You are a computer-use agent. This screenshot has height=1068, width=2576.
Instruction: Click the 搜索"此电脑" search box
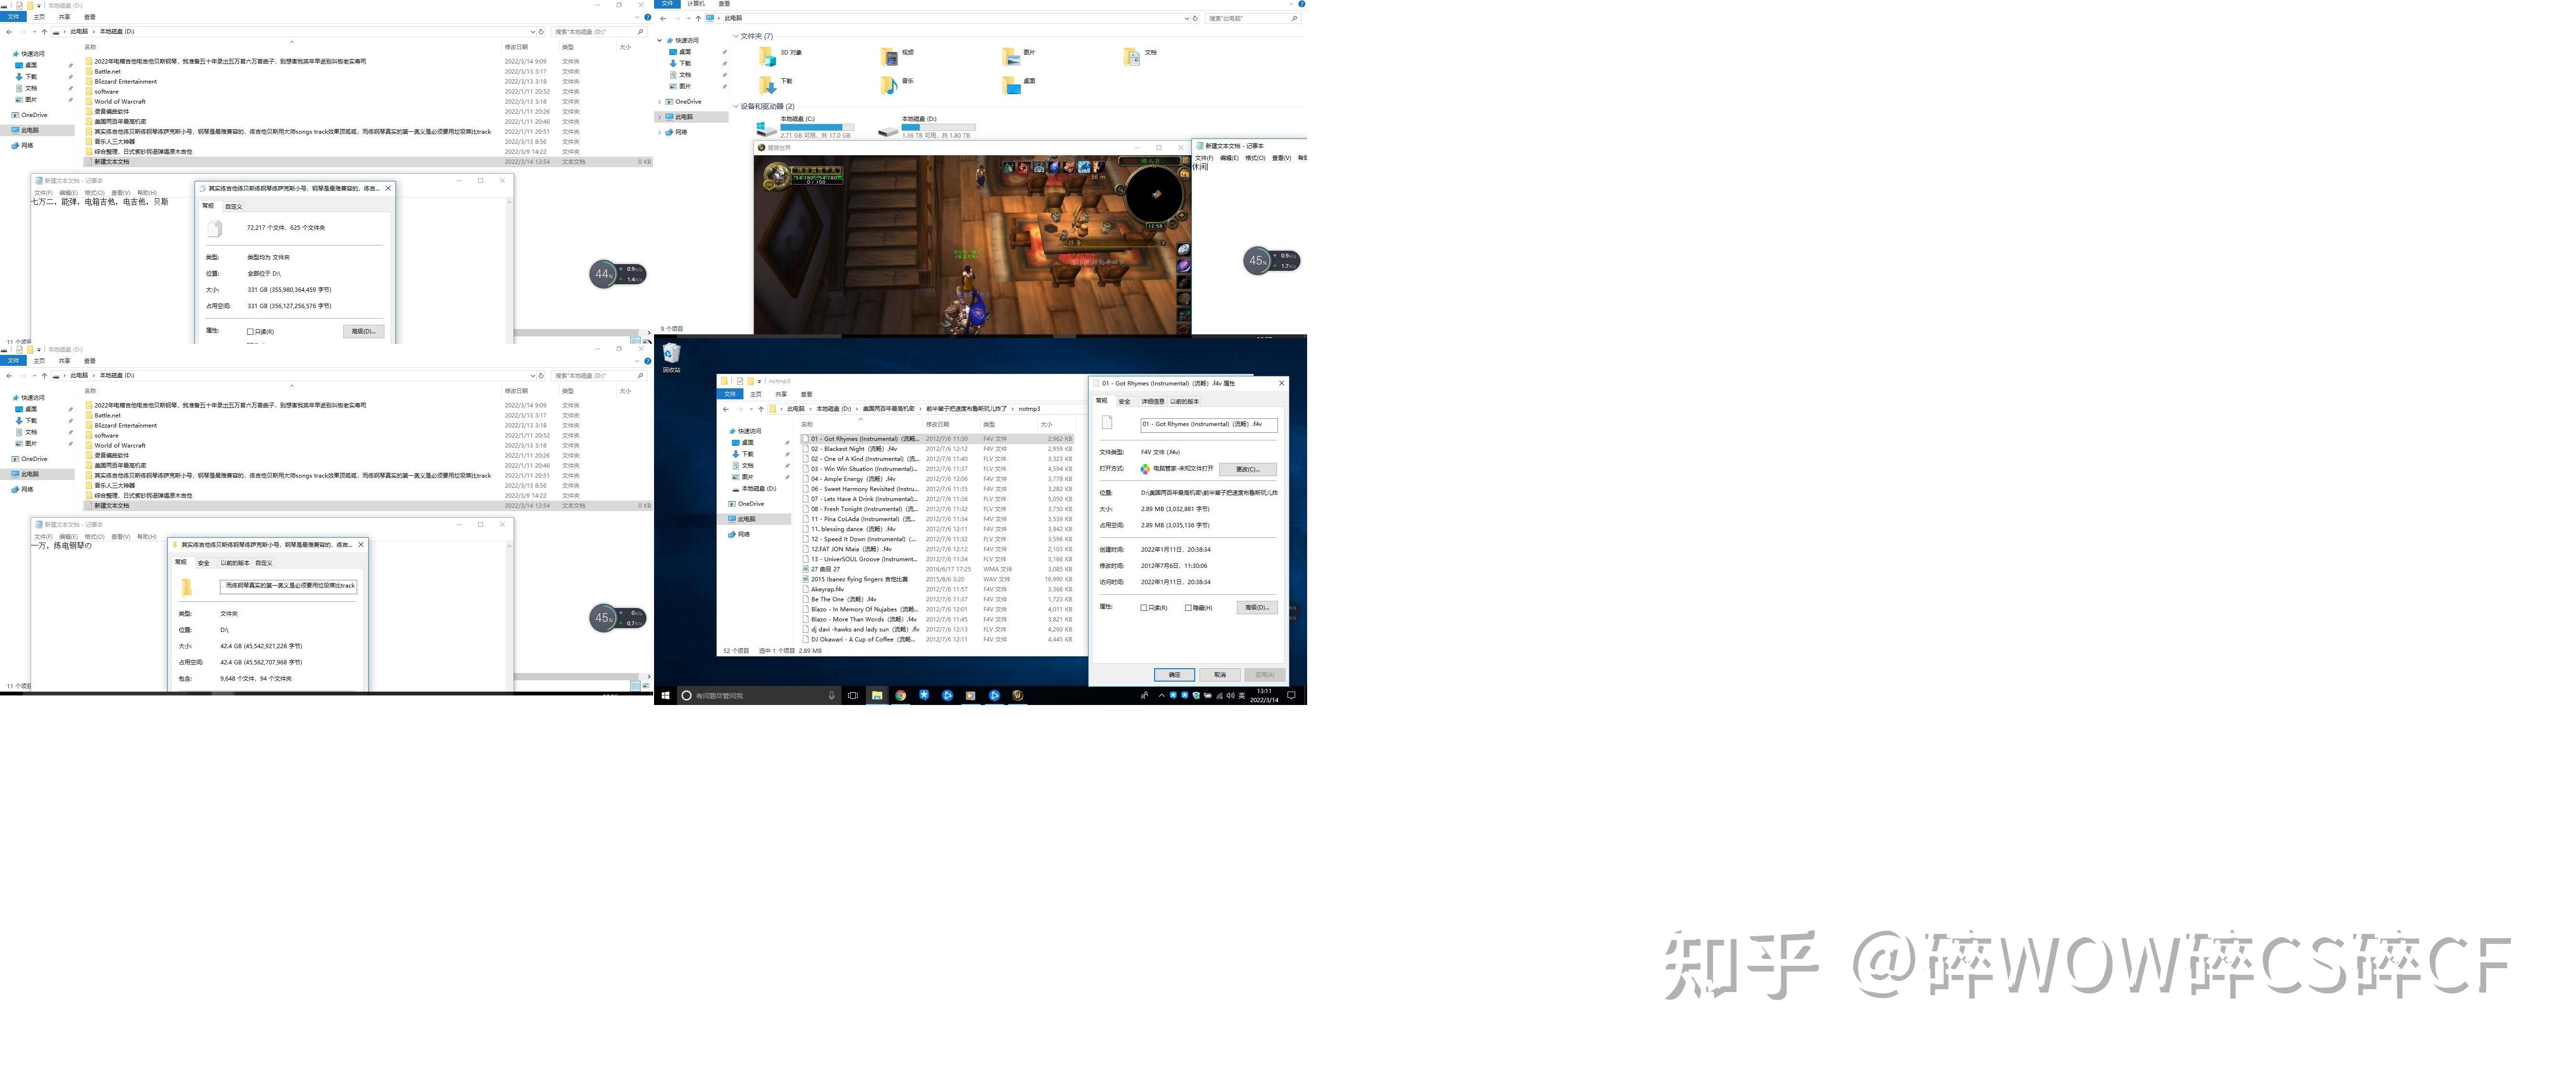point(1252,18)
